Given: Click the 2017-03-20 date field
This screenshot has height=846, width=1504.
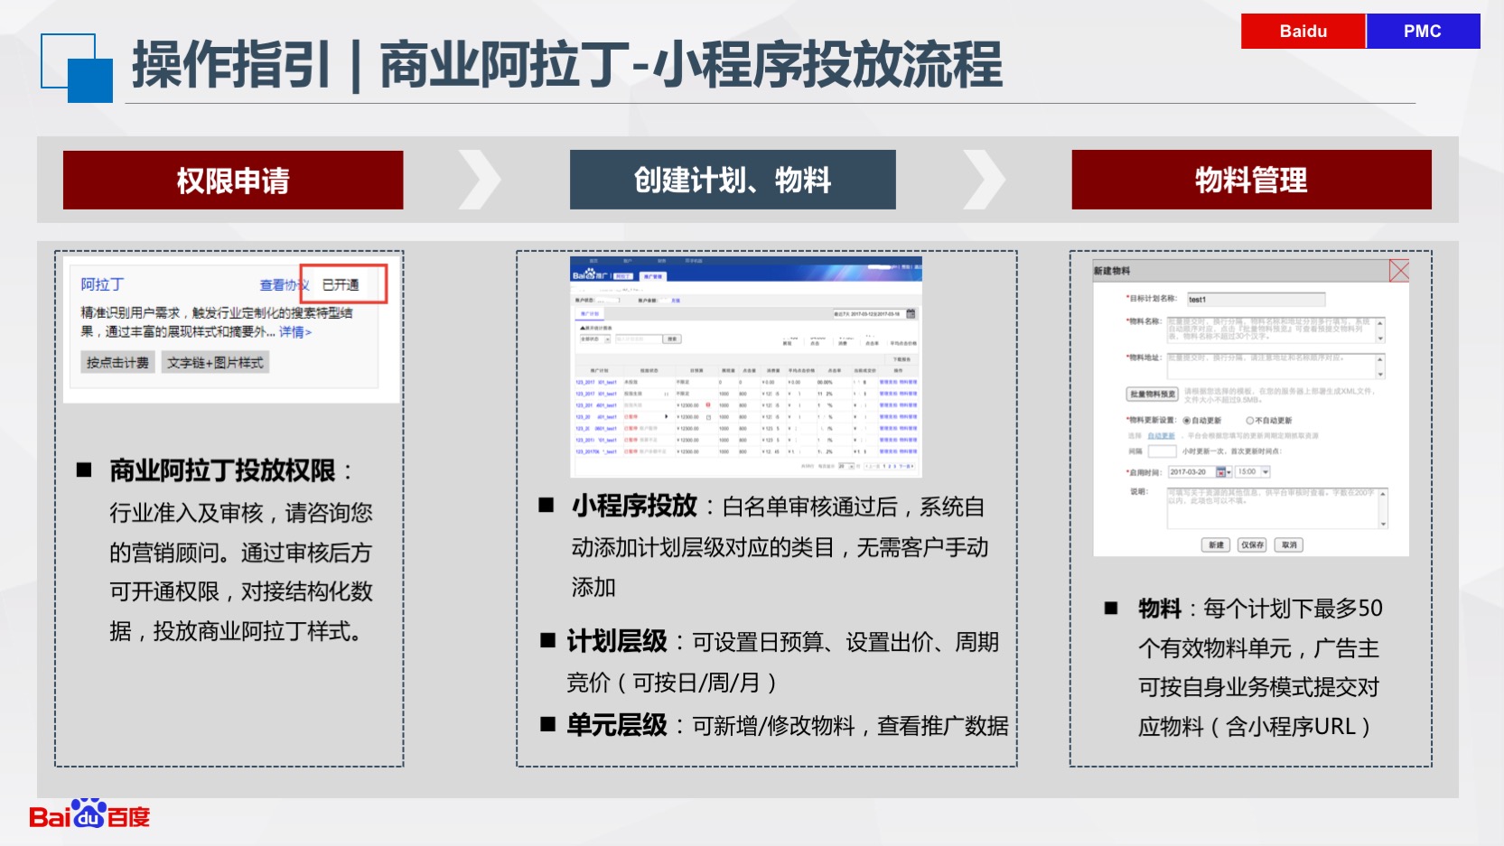Looking at the screenshot, I should [x=1191, y=472].
